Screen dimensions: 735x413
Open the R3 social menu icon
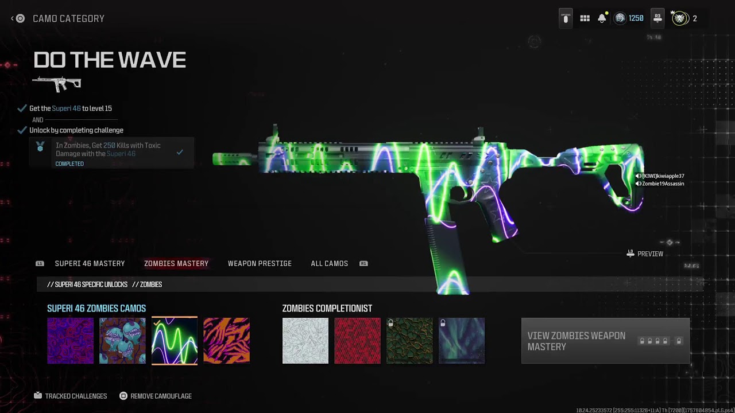tap(657, 18)
